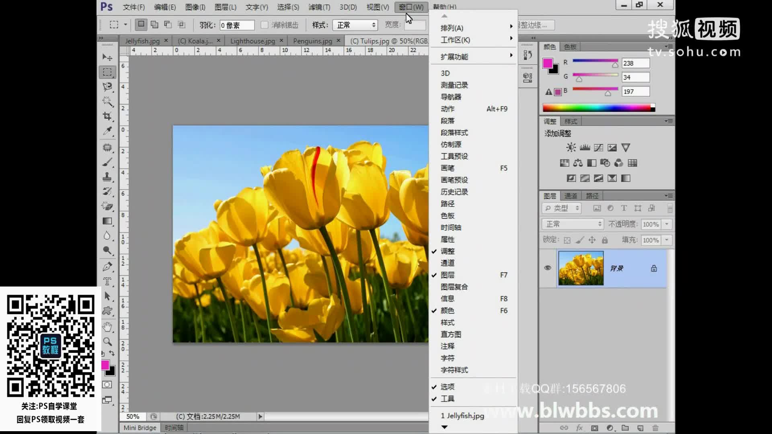Open the layer filter type dropdown 类型

coord(562,208)
